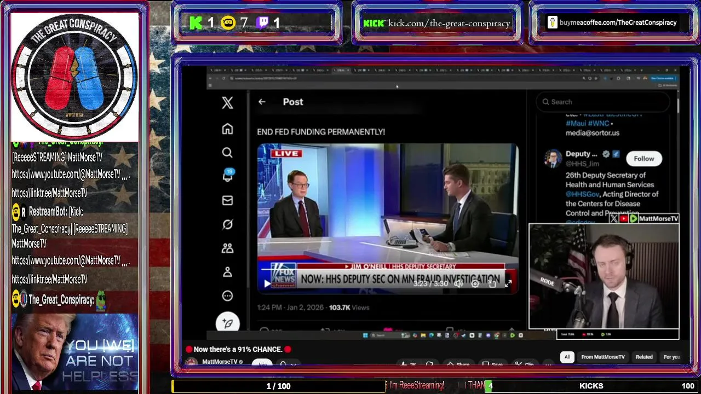Open X Profile person icon

coord(227,272)
